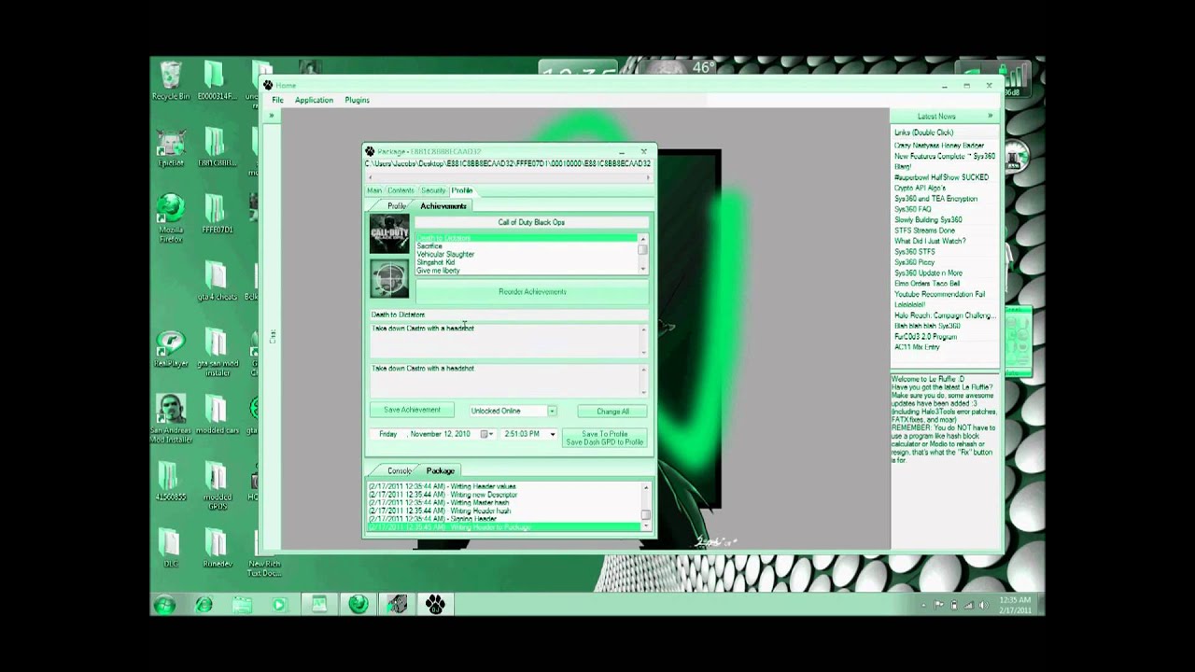Open Mozilla Firefox desktop shortcut
This screenshot has width=1195, height=672.
pos(171,219)
